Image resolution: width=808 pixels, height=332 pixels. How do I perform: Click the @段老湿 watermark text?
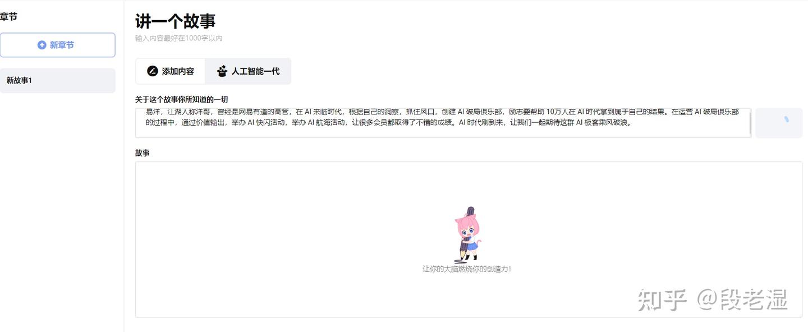(743, 300)
